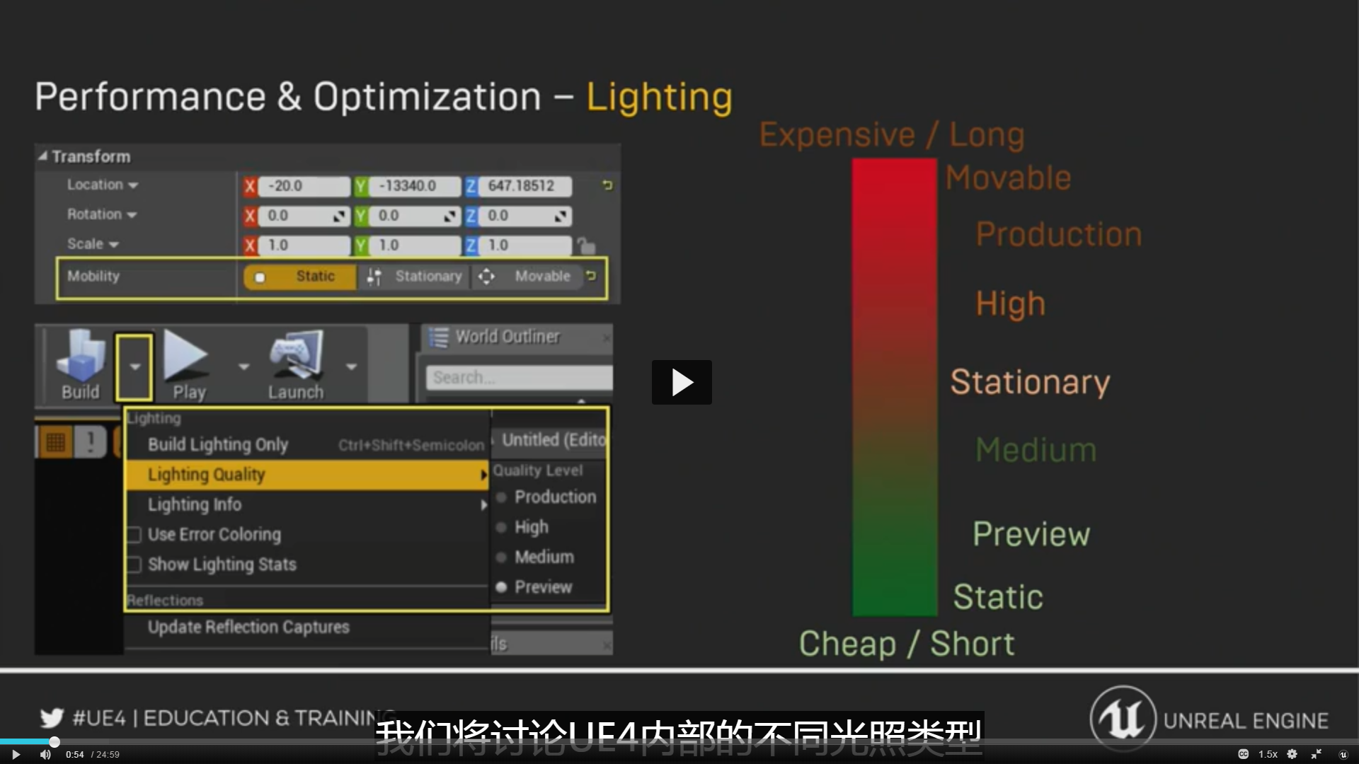Reset Location to default arrow icon

pyautogui.click(x=607, y=185)
